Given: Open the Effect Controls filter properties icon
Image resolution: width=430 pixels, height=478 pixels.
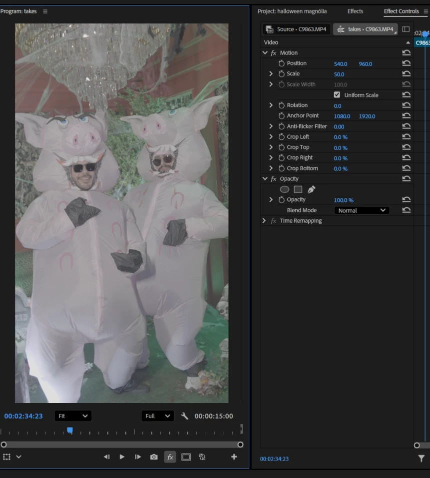Looking at the screenshot, I should click(x=421, y=458).
